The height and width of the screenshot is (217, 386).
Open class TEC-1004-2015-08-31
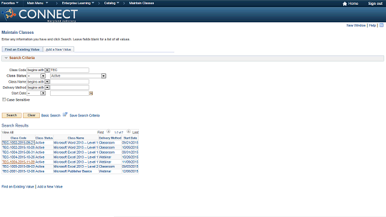click(x=19, y=153)
